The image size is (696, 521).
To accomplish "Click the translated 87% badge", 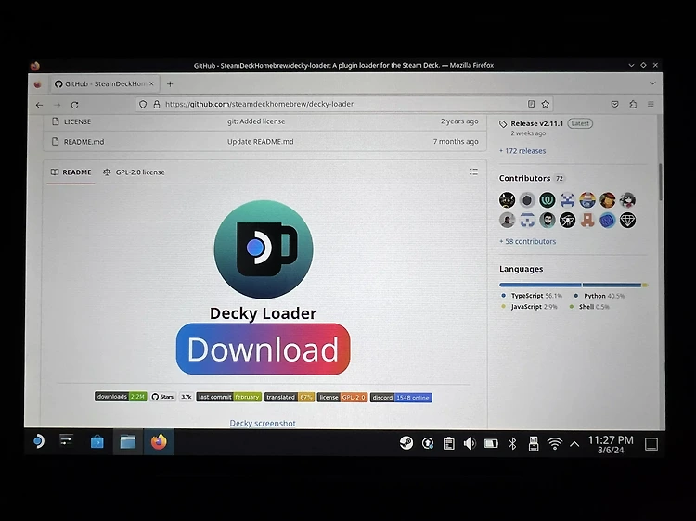I will click(290, 398).
